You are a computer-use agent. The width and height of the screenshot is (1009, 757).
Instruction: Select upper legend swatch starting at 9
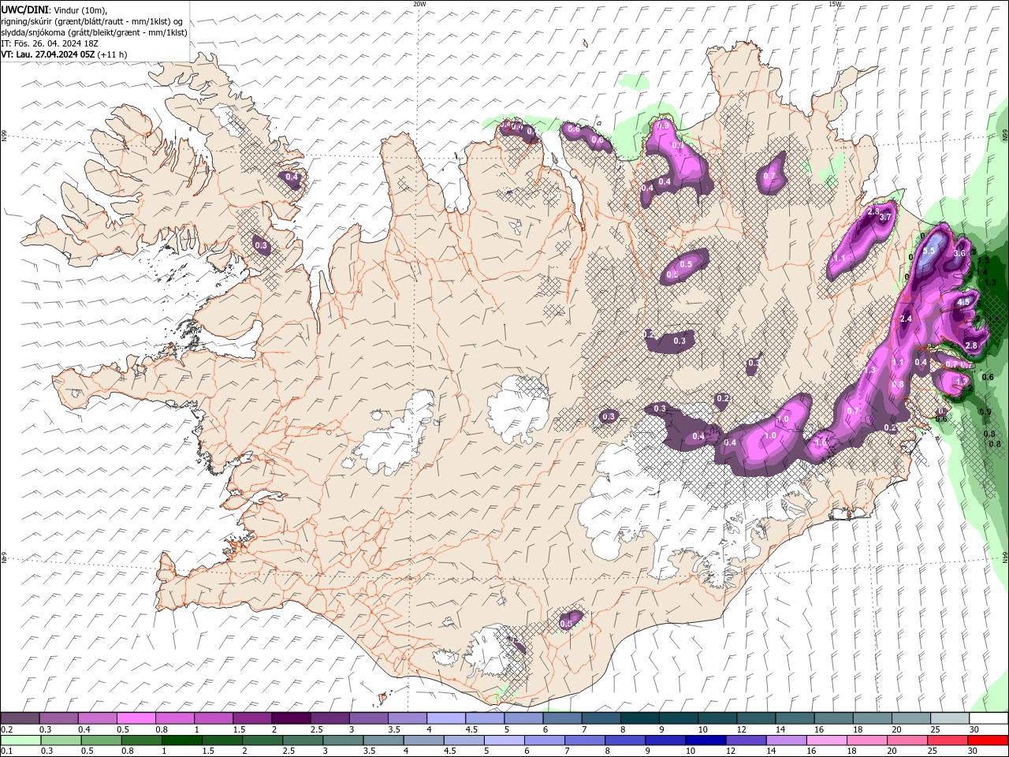679,718
